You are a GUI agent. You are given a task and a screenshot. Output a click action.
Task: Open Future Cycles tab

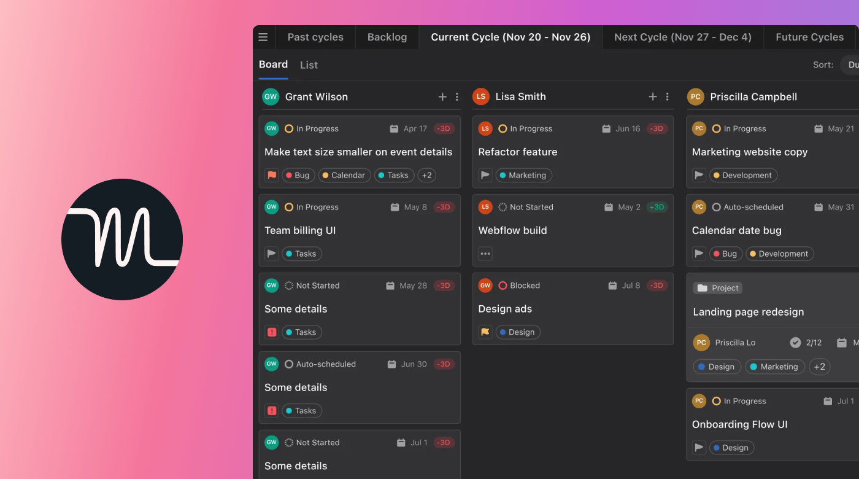click(x=809, y=37)
